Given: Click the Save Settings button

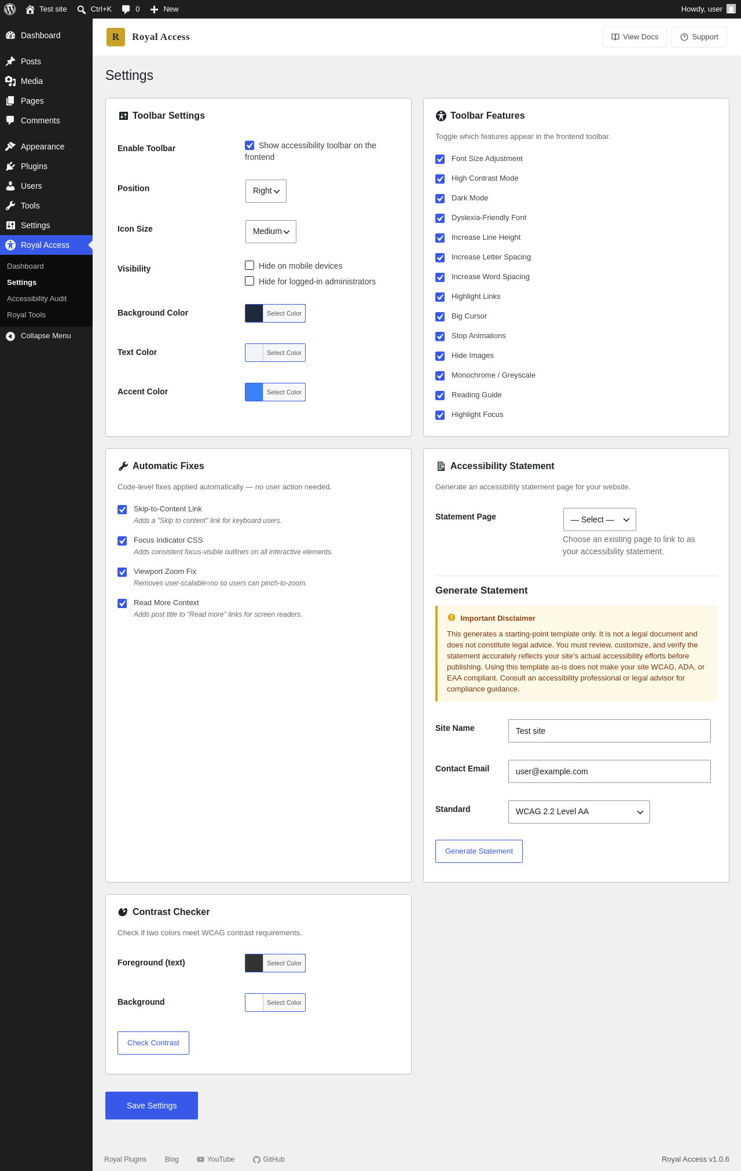Looking at the screenshot, I should coord(152,1106).
